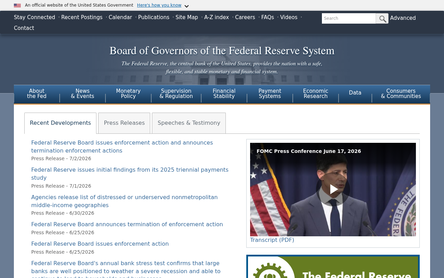Image resolution: width=444 pixels, height=278 pixels.
Task: Open Financial Stability menu
Action: point(224,94)
